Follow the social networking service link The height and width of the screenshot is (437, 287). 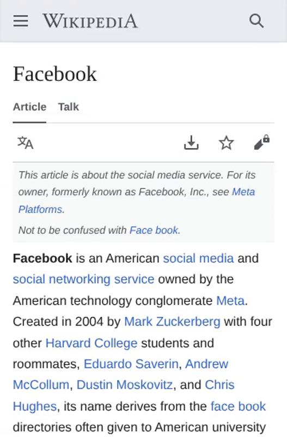point(83,279)
